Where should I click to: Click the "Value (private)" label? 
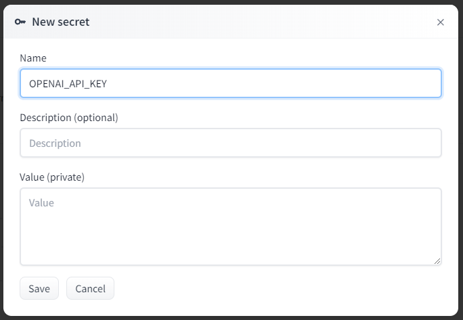(x=52, y=177)
